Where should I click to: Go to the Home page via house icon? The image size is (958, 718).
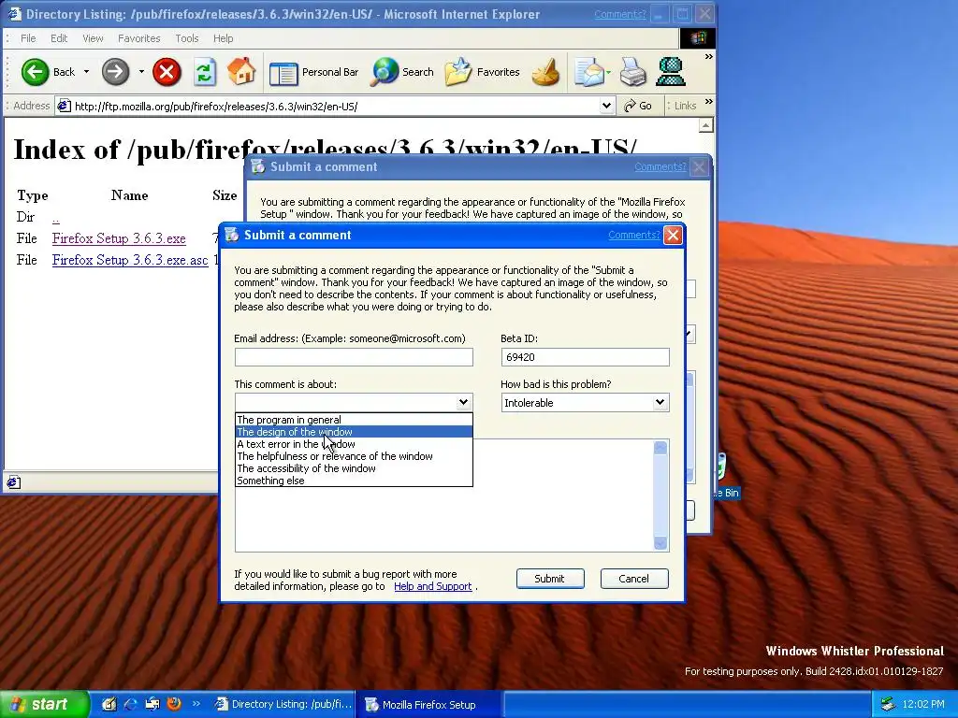241,71
